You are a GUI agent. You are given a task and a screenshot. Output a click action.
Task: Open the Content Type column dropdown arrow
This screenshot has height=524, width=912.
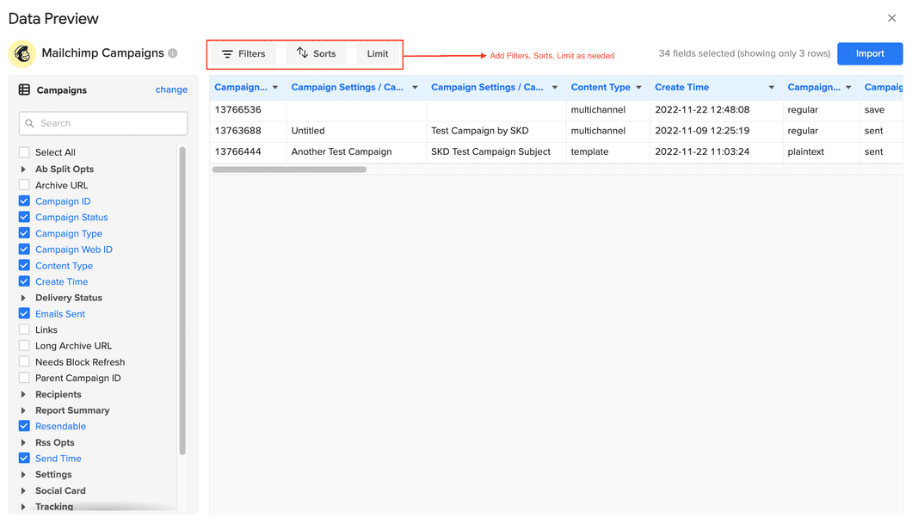638,88
